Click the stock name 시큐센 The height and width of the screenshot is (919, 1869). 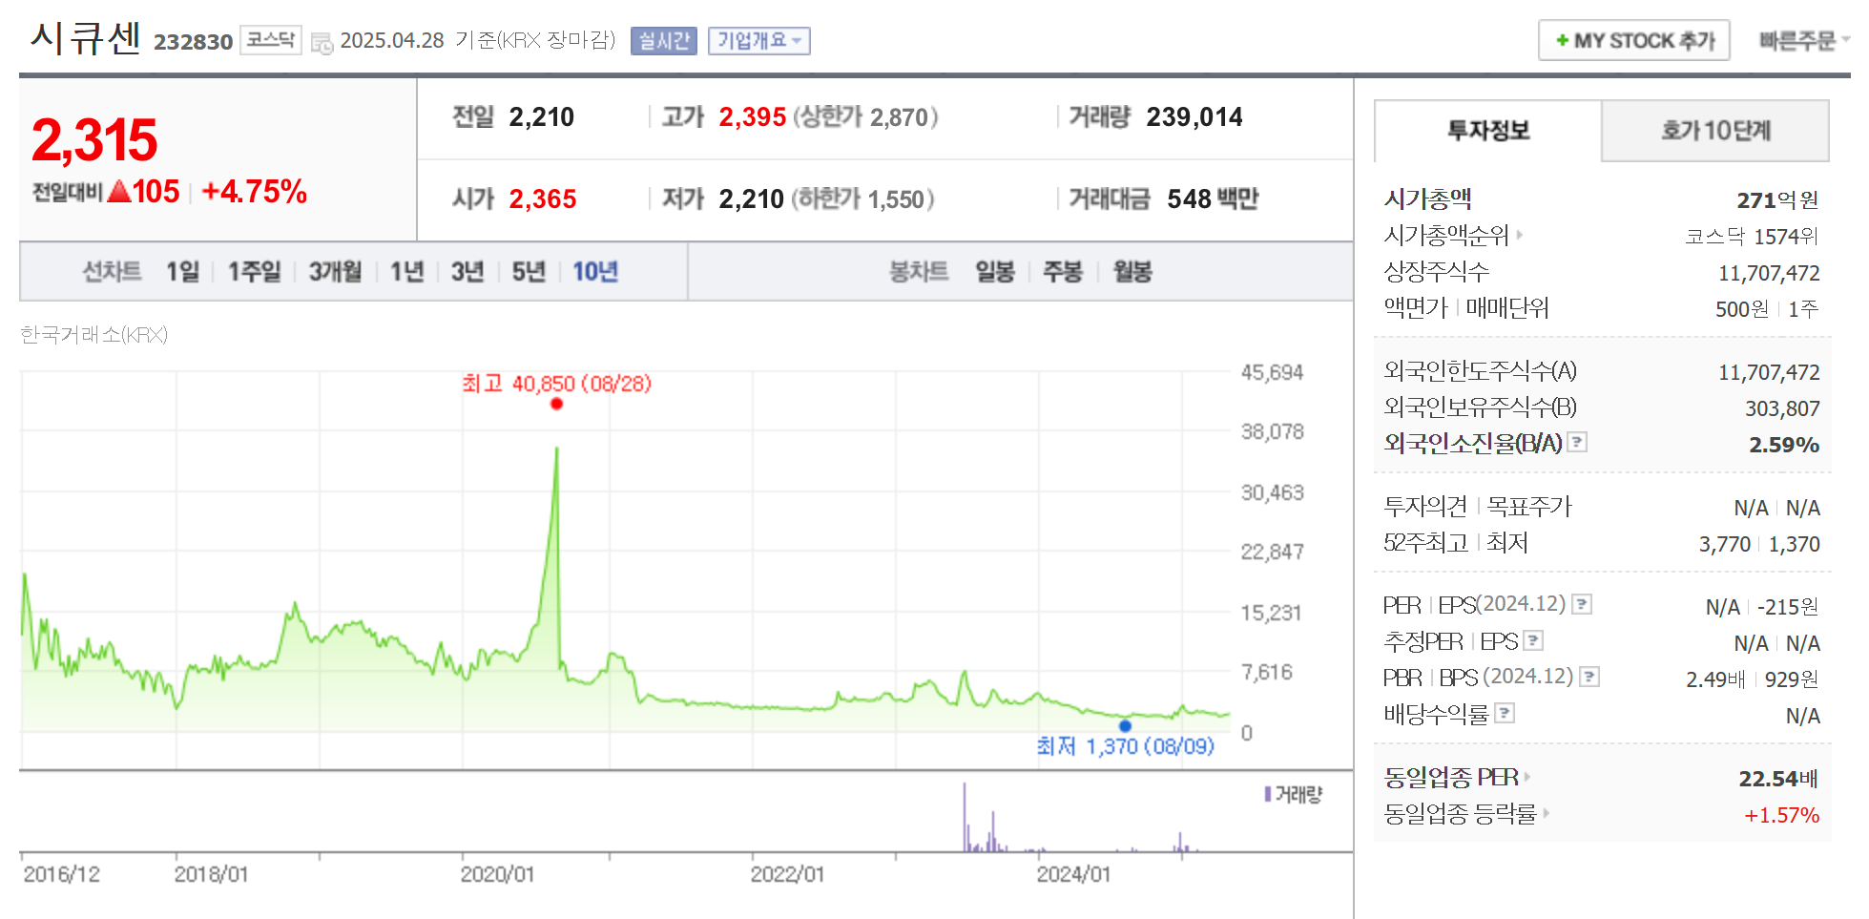pyautogui.click(x=86, y=38)
